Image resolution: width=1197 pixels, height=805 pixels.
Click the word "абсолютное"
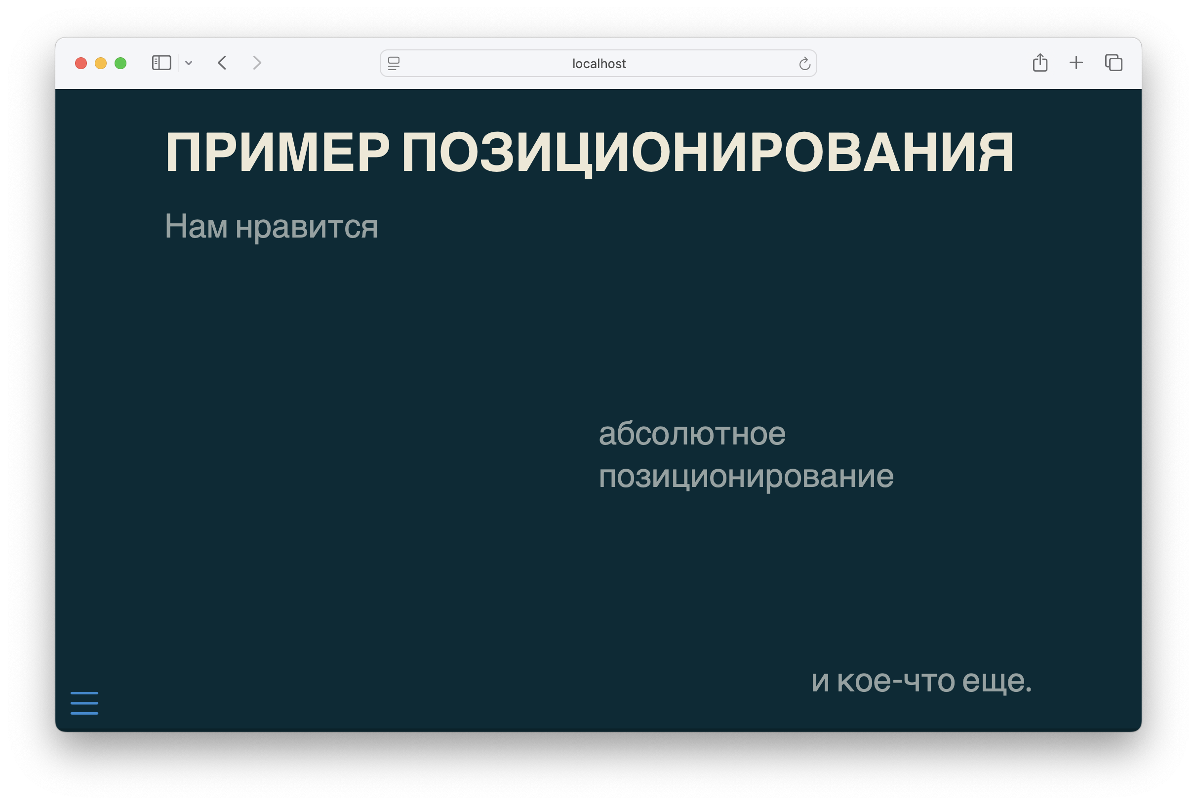691,434
